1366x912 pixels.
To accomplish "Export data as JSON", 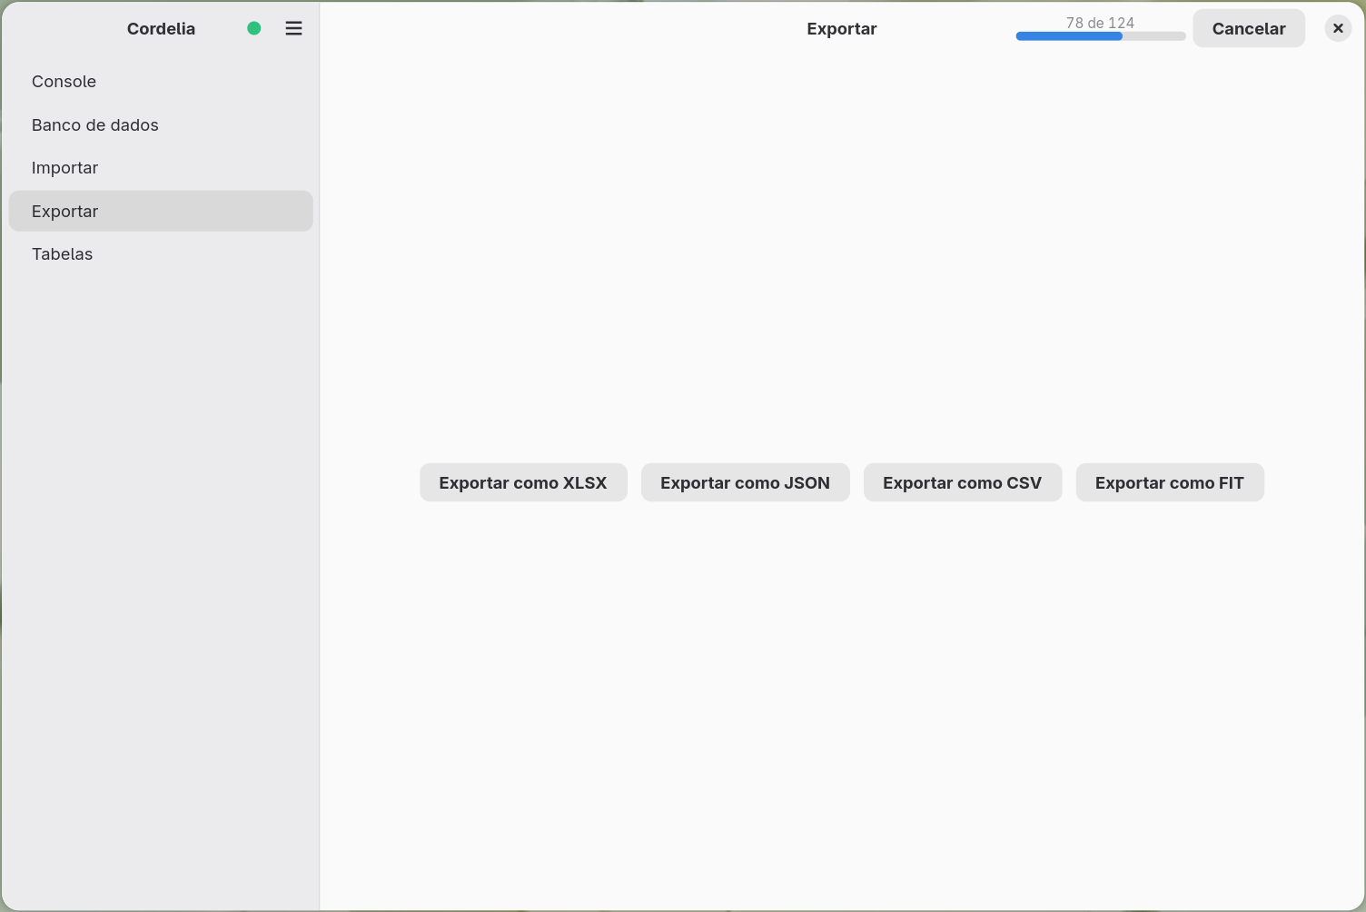I will click(x=746, y=482).
